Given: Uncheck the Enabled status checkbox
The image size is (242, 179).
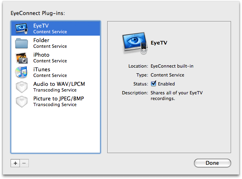Looking at the screenshot, I should [153, 83].
